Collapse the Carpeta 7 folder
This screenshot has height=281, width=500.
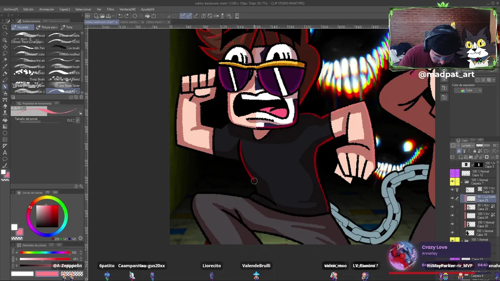coord(461,182)
